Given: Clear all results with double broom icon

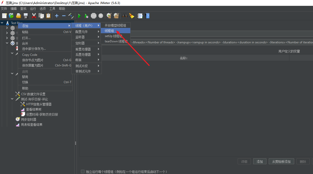Looking at the screenshot, I should click(x=116, y=16).
